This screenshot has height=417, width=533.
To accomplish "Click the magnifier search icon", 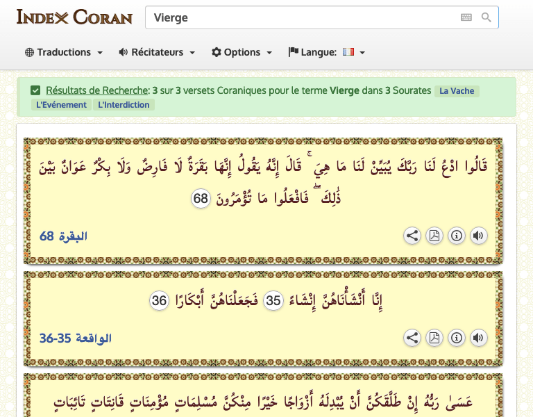I will point(486,17).
